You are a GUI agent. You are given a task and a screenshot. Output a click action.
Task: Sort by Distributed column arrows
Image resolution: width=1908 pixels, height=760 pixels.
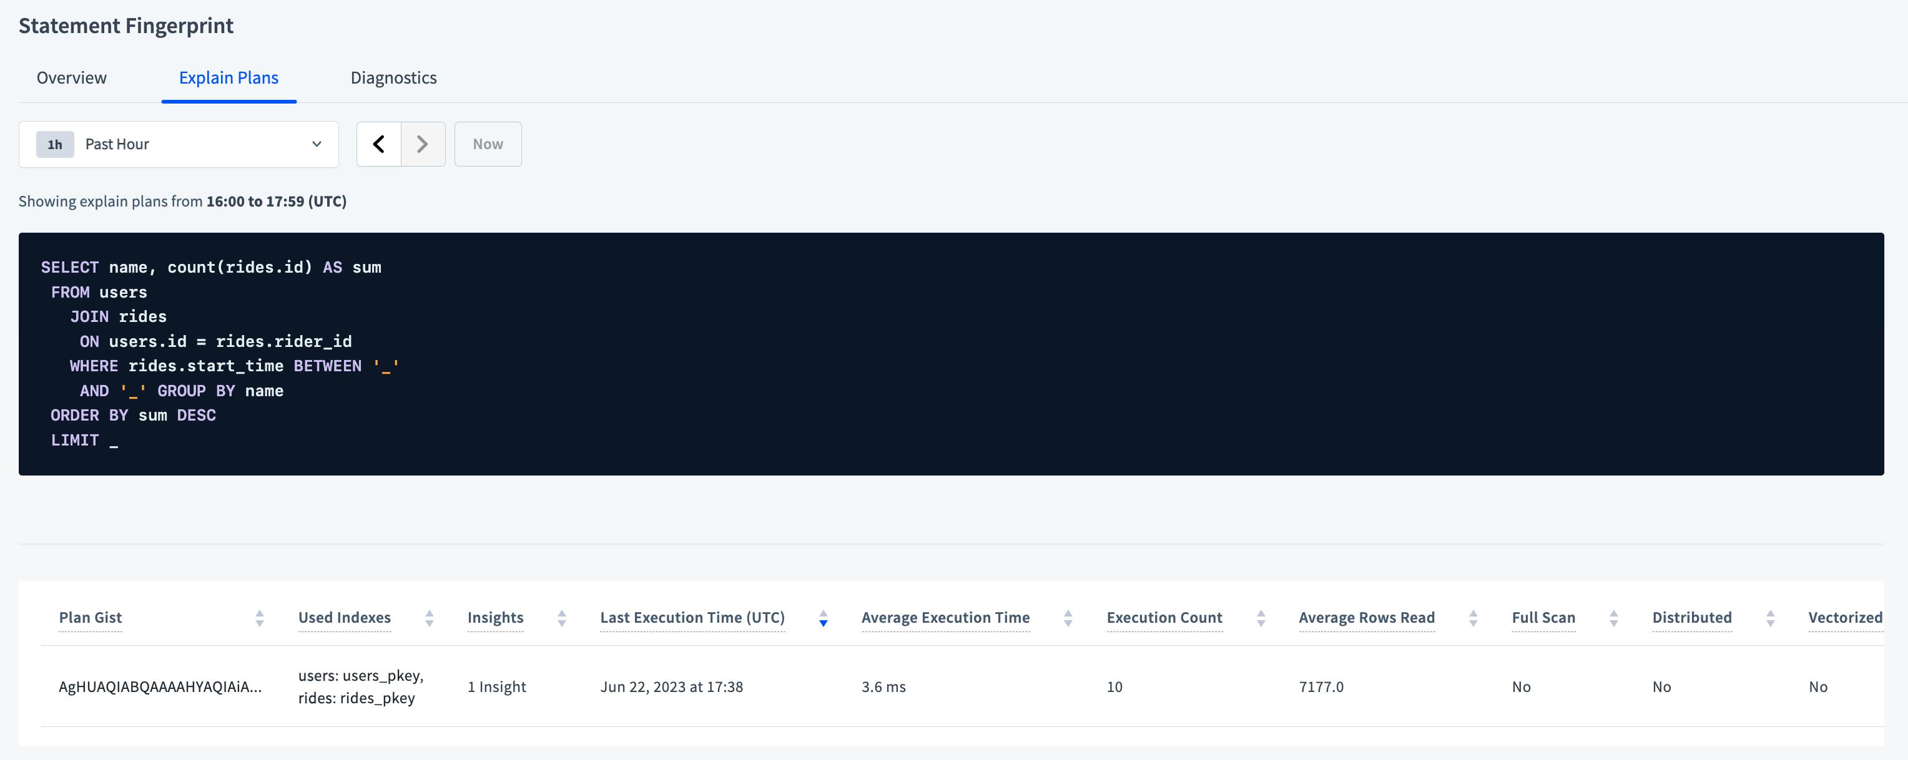[1770, 618]
